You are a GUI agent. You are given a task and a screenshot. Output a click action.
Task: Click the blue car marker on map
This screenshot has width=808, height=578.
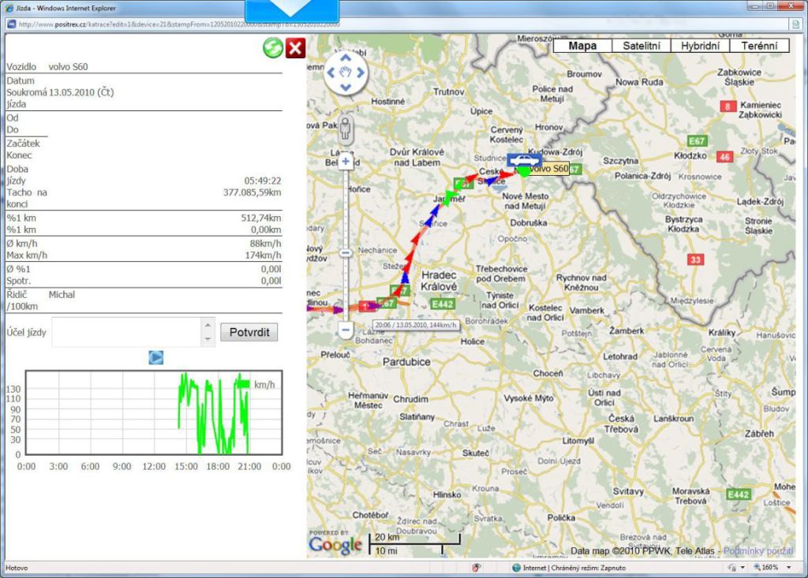[525, 160]
